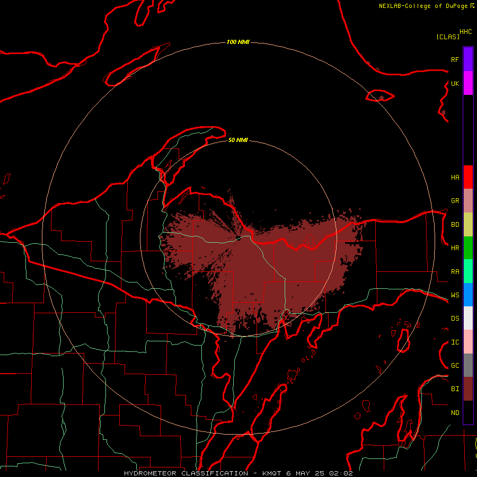Click the HA legend label

(455, 178)
